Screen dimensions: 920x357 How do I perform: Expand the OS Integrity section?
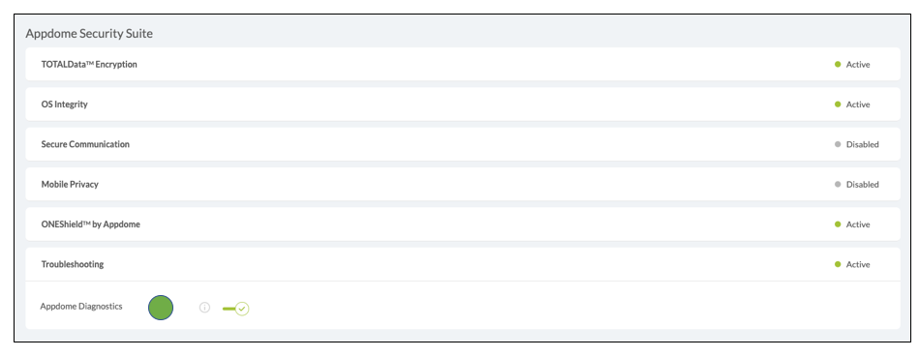coord(462,104)
